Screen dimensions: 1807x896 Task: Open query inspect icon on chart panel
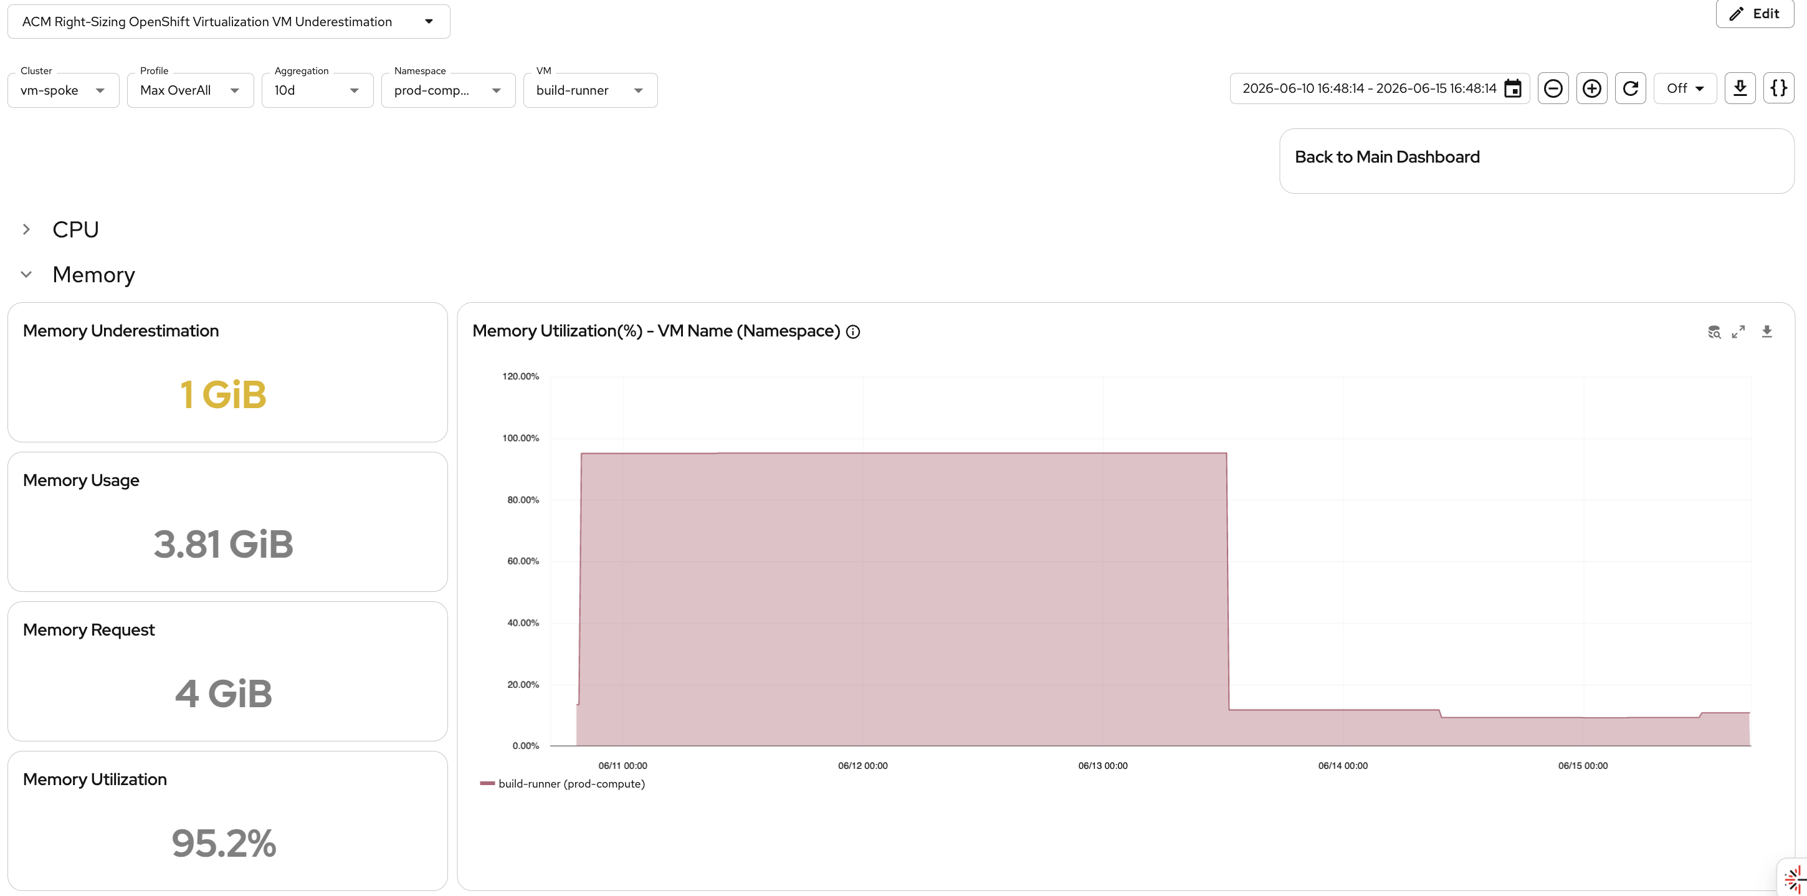[x=1714, y=332]
